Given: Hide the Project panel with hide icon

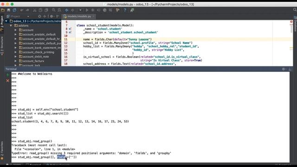Looking at the screenshot, I should [x=58, y=17].
